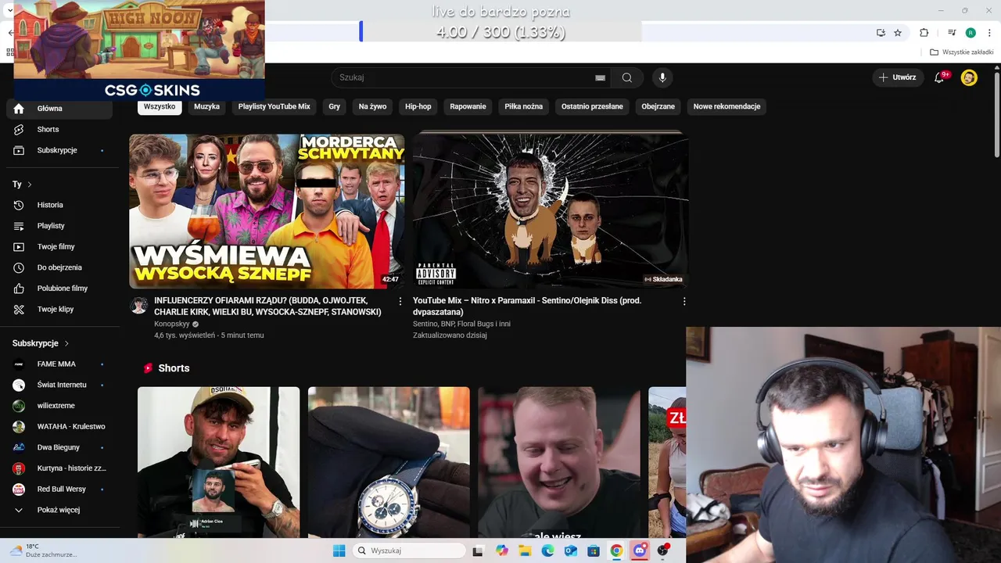1001x563 pixels.
Task: Click the Utwórz create button
Action: [898, 77]
